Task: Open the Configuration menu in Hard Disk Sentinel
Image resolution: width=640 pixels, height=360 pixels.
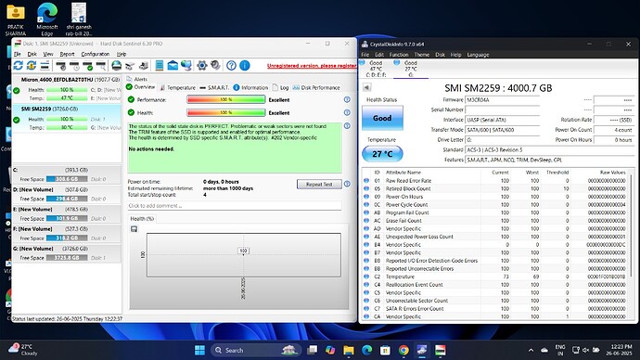Action: coord(96,54)
